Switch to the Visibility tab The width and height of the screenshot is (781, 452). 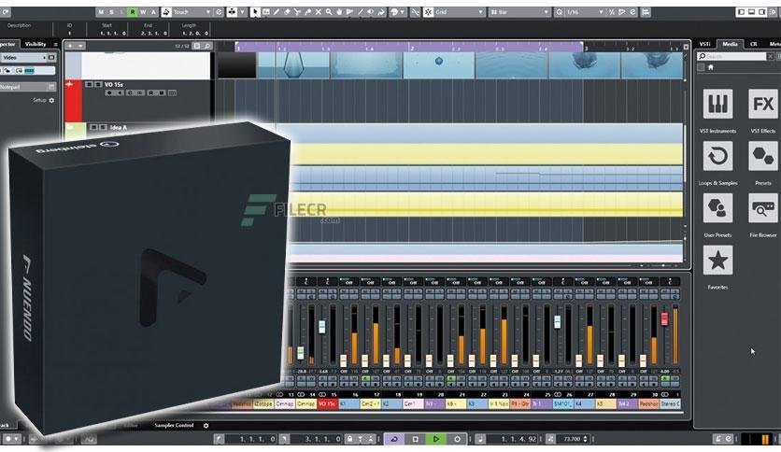click(35, 44)
